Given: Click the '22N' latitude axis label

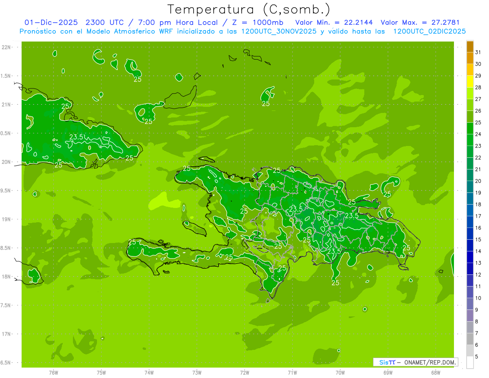Looking at the screenshot, I should [x=6, y=47].
